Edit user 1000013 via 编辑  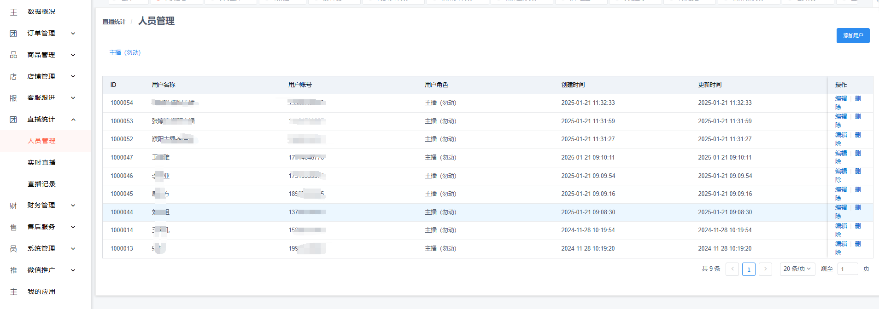pyautogui.click(x=841, y=244)
